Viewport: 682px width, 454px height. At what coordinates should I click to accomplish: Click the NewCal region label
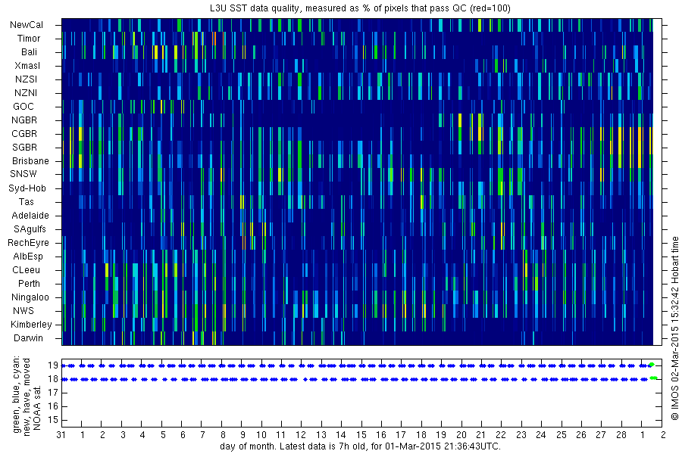[27, 25]
